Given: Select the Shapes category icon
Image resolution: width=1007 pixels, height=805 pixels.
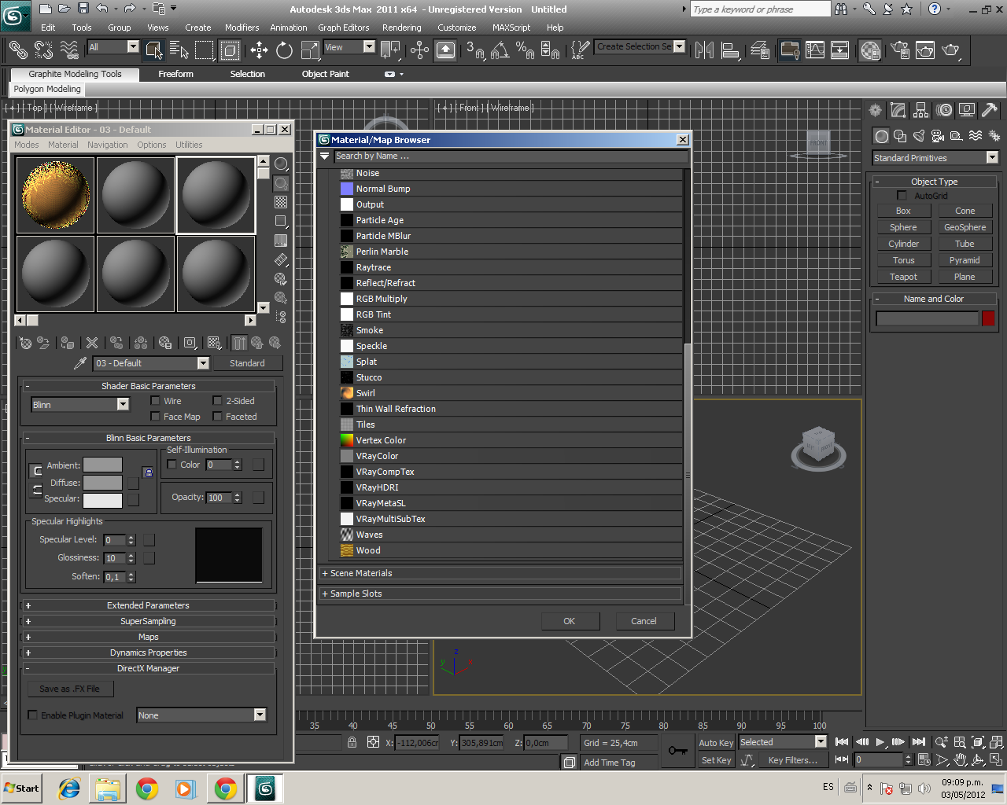Looking at the screenshot, I should 900,136.
